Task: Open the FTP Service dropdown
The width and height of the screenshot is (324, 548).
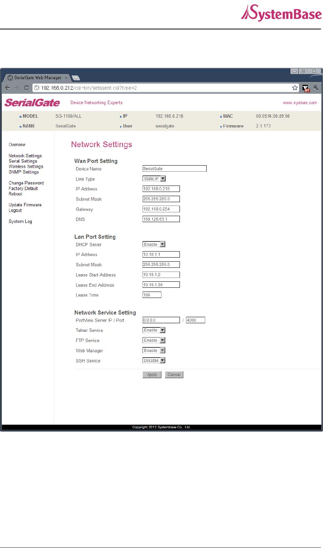Action: tap(154, 341)
